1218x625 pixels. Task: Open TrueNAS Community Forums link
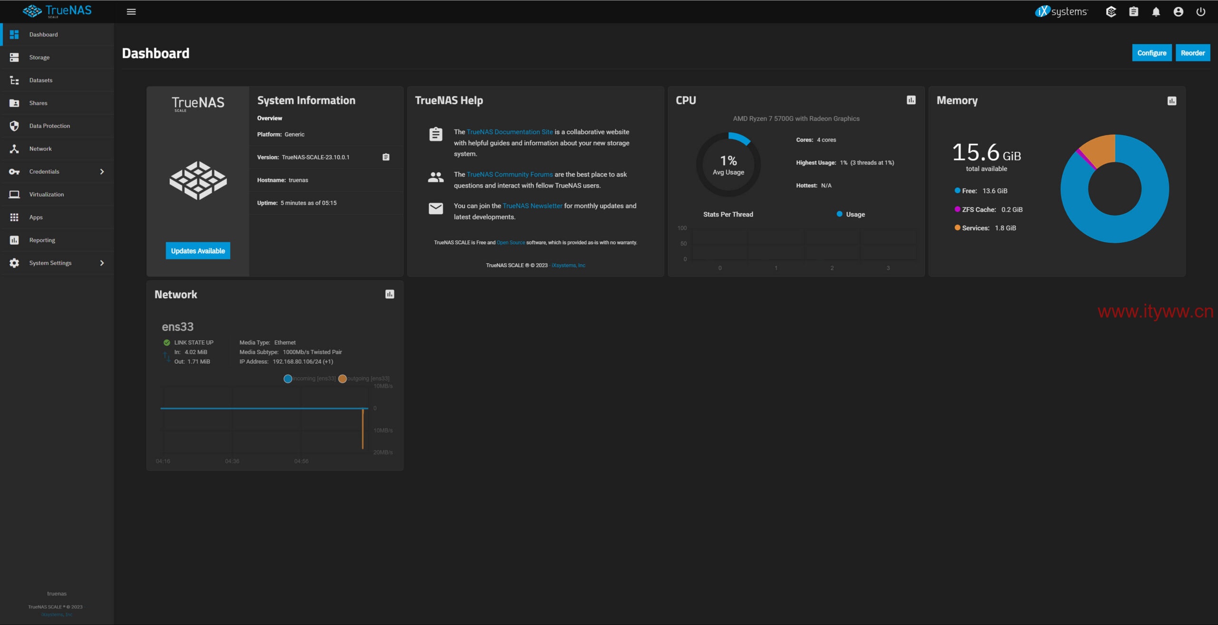pyautogui.click(x=510, y=175)
